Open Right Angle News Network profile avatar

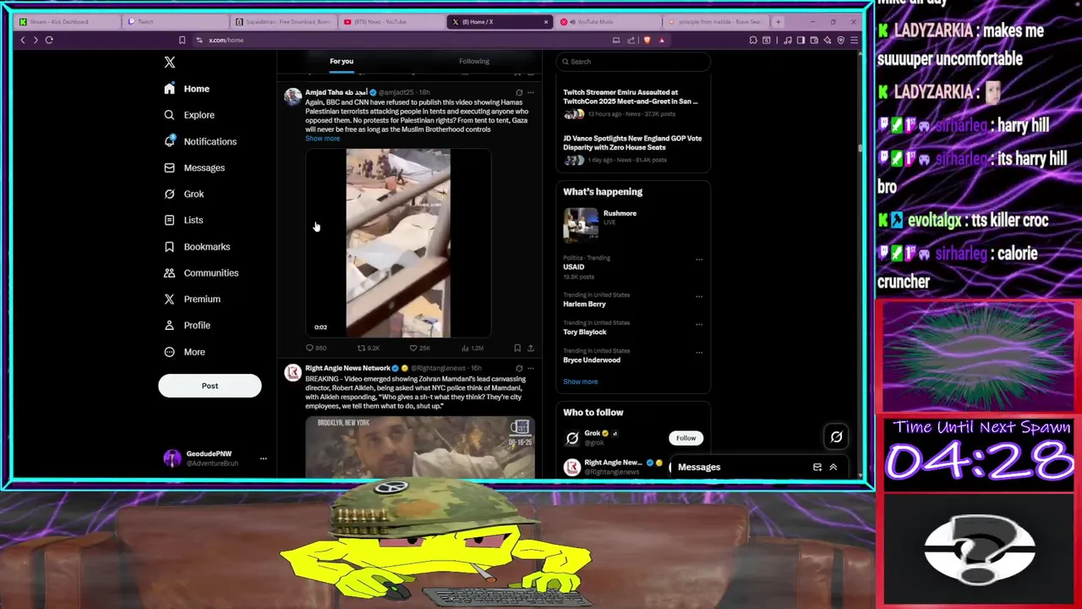coord(292,373)
